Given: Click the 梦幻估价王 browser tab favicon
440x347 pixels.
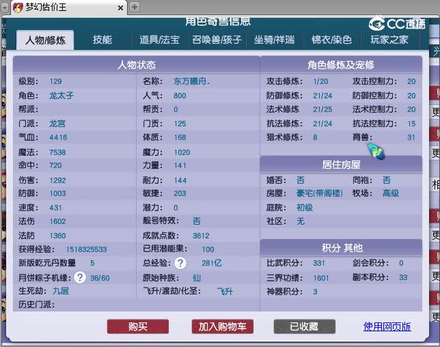Looking at the screenshot, I should 18,7.
